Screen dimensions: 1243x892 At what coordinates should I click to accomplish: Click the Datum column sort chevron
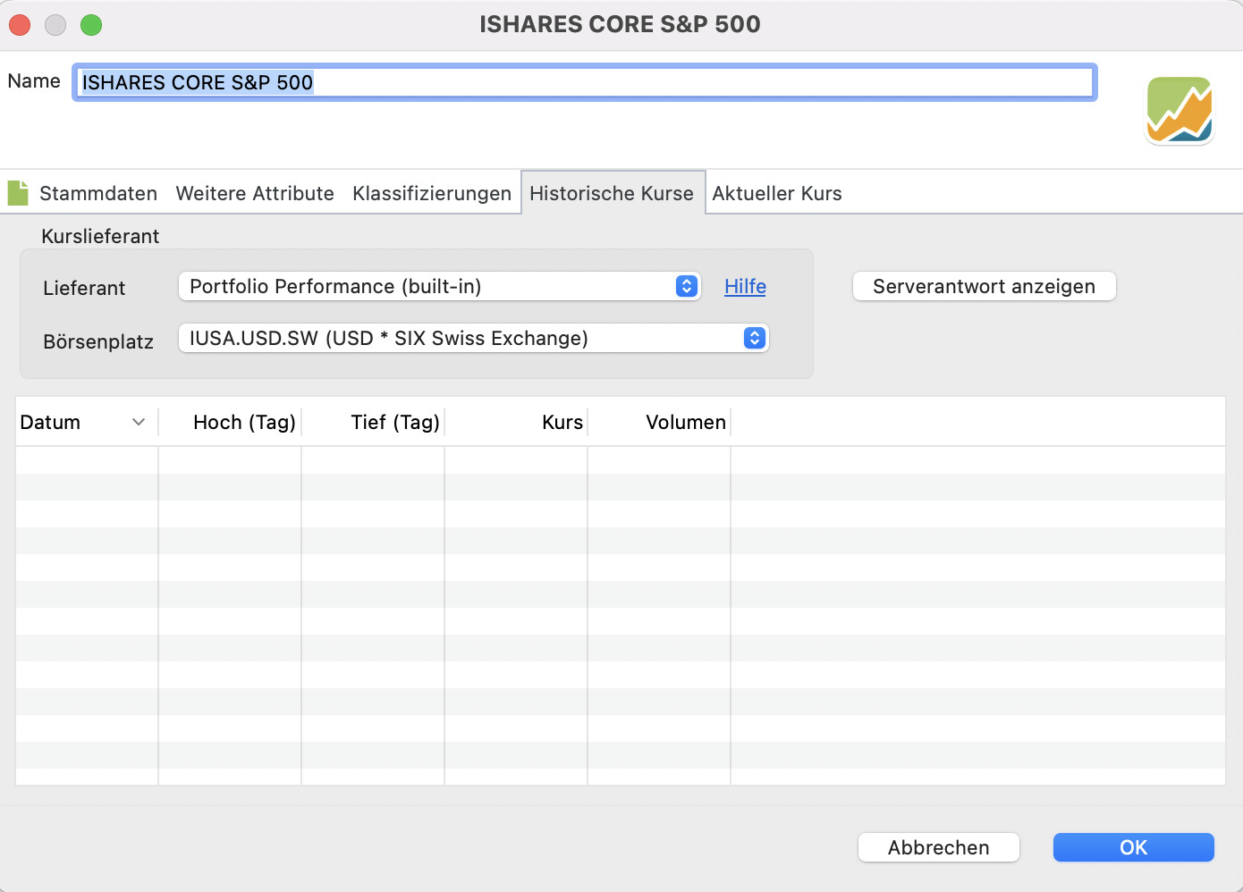click(x=139, y=422)
